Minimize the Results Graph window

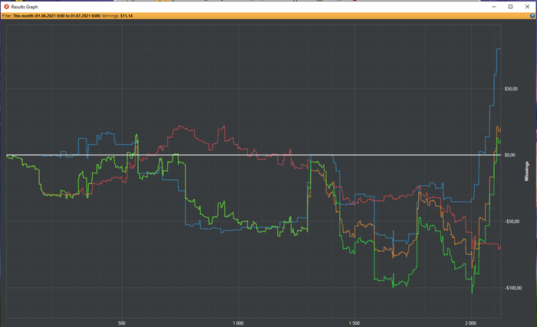coord(494,6)
